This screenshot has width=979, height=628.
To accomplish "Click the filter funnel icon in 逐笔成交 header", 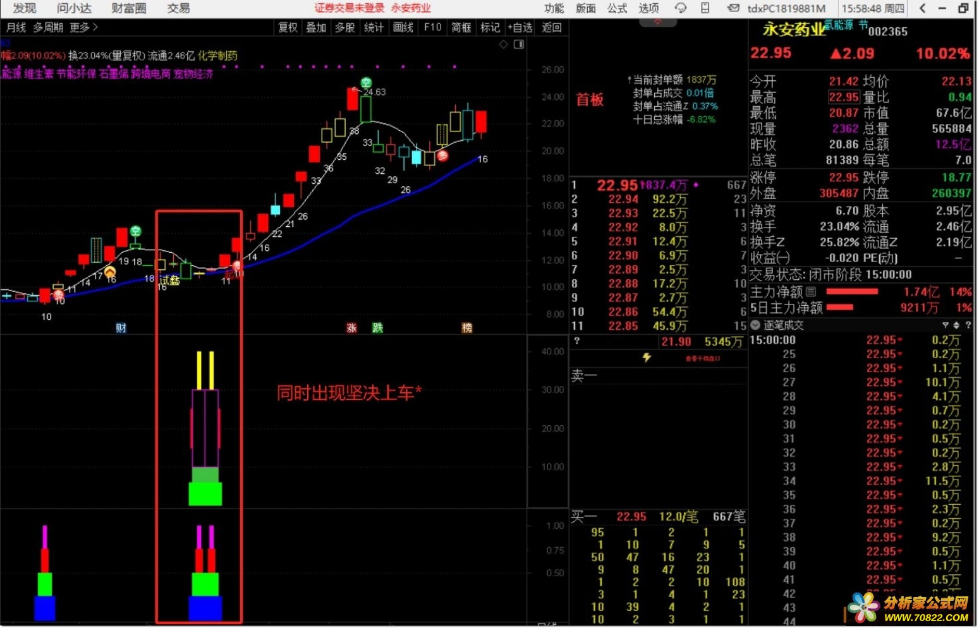I will (946, 325).
